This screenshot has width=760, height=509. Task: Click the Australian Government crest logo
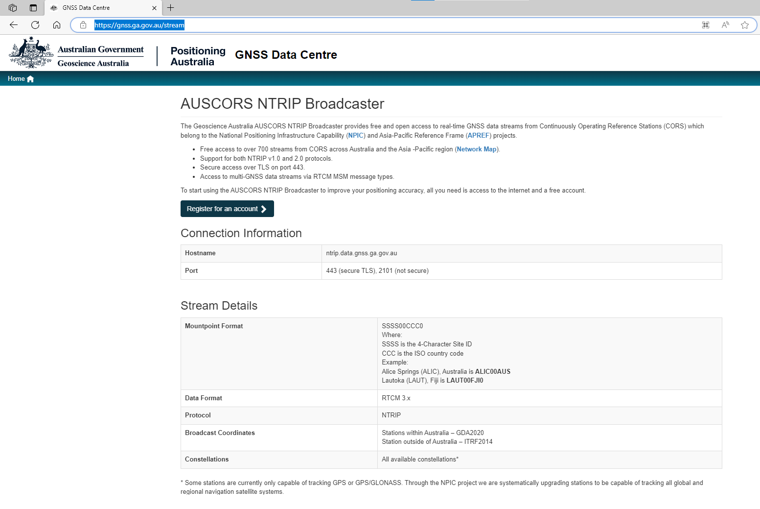[x=31, y=53]
